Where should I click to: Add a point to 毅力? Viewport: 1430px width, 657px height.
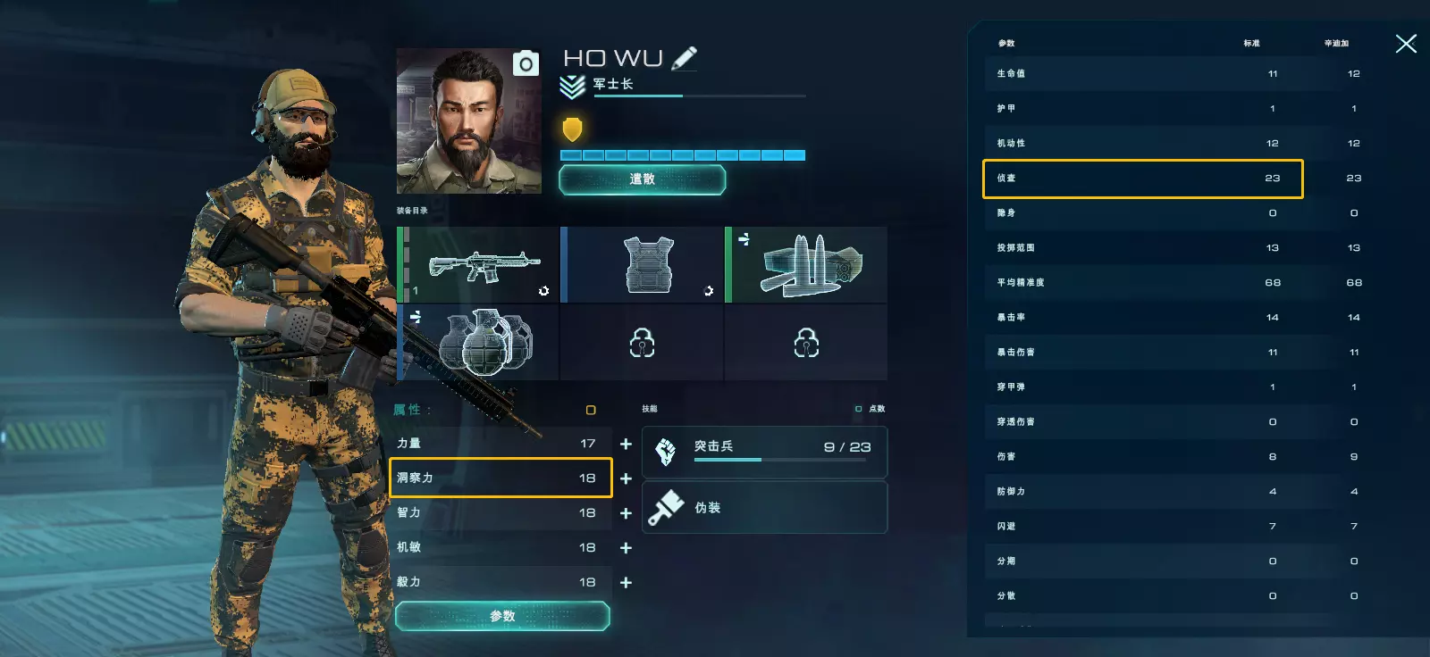tap(626, 583)
